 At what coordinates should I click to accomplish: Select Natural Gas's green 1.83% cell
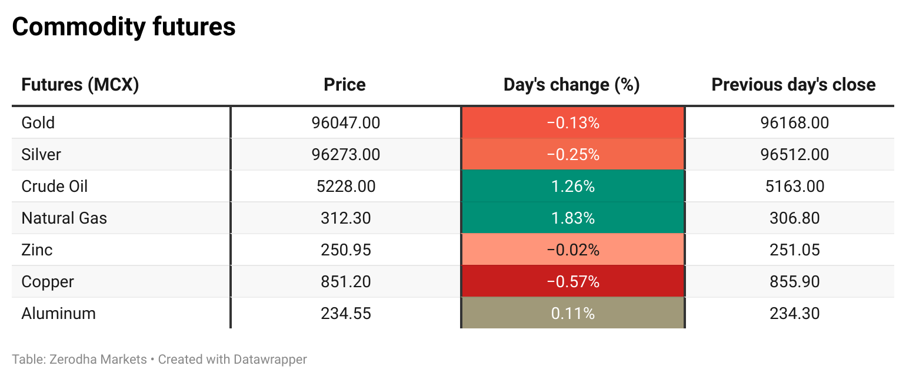tap(572, 218)
